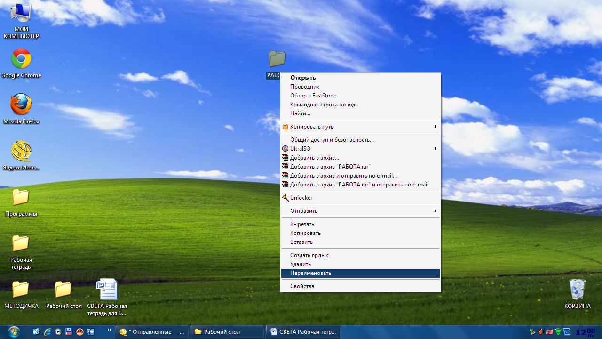Switch to Рабочий стол taskbar window

[228, 332]
